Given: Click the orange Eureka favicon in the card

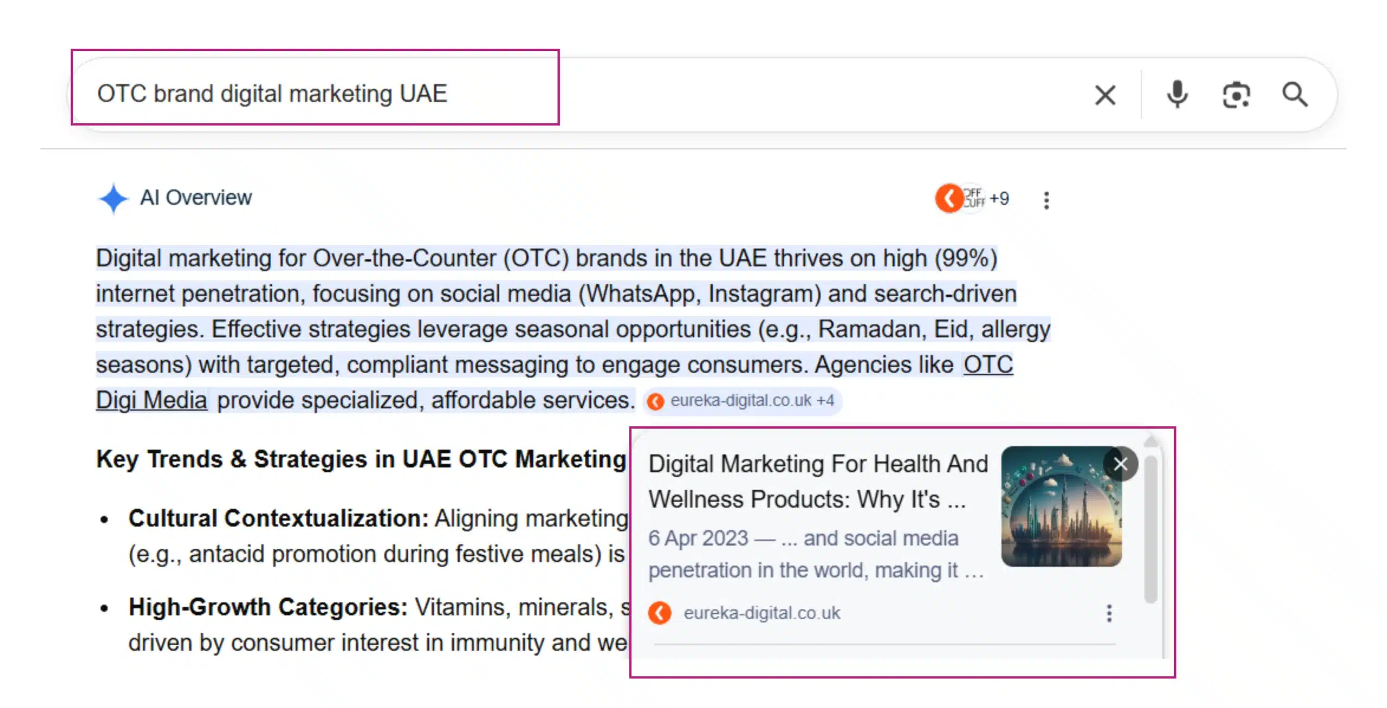Looking at the screenshot, I should 660,613.
